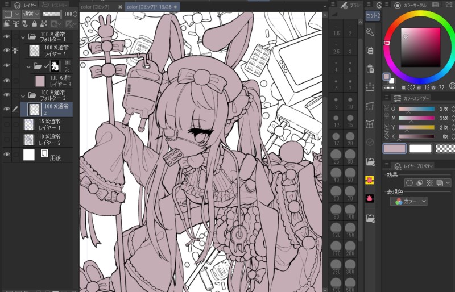Hide the フォルダー 2 folder
Screen dimensions: 455x292
[7, 95]
